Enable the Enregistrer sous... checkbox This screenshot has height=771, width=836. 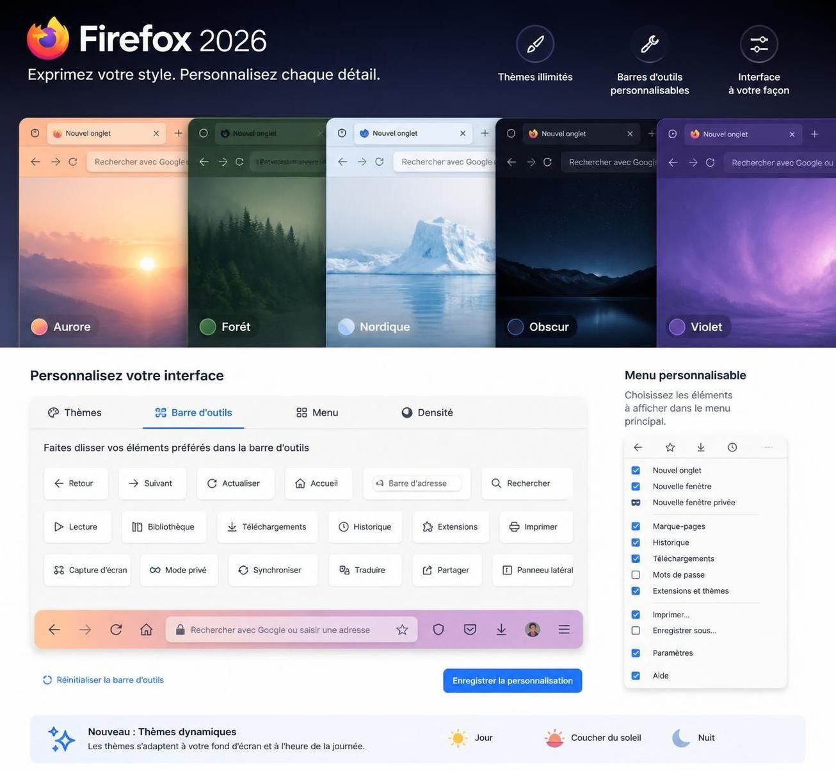tap(636, 631)
